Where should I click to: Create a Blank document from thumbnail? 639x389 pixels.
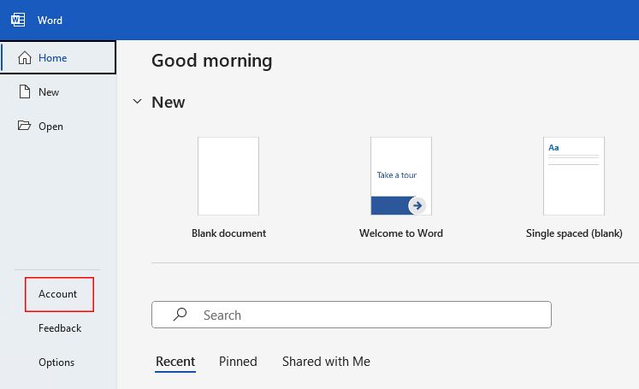[228, 176]
